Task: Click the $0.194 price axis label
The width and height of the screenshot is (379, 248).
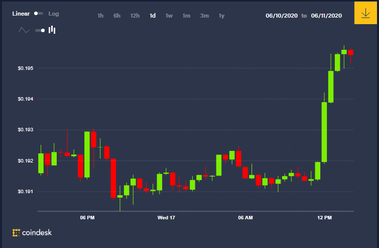Action: [26, 99]
